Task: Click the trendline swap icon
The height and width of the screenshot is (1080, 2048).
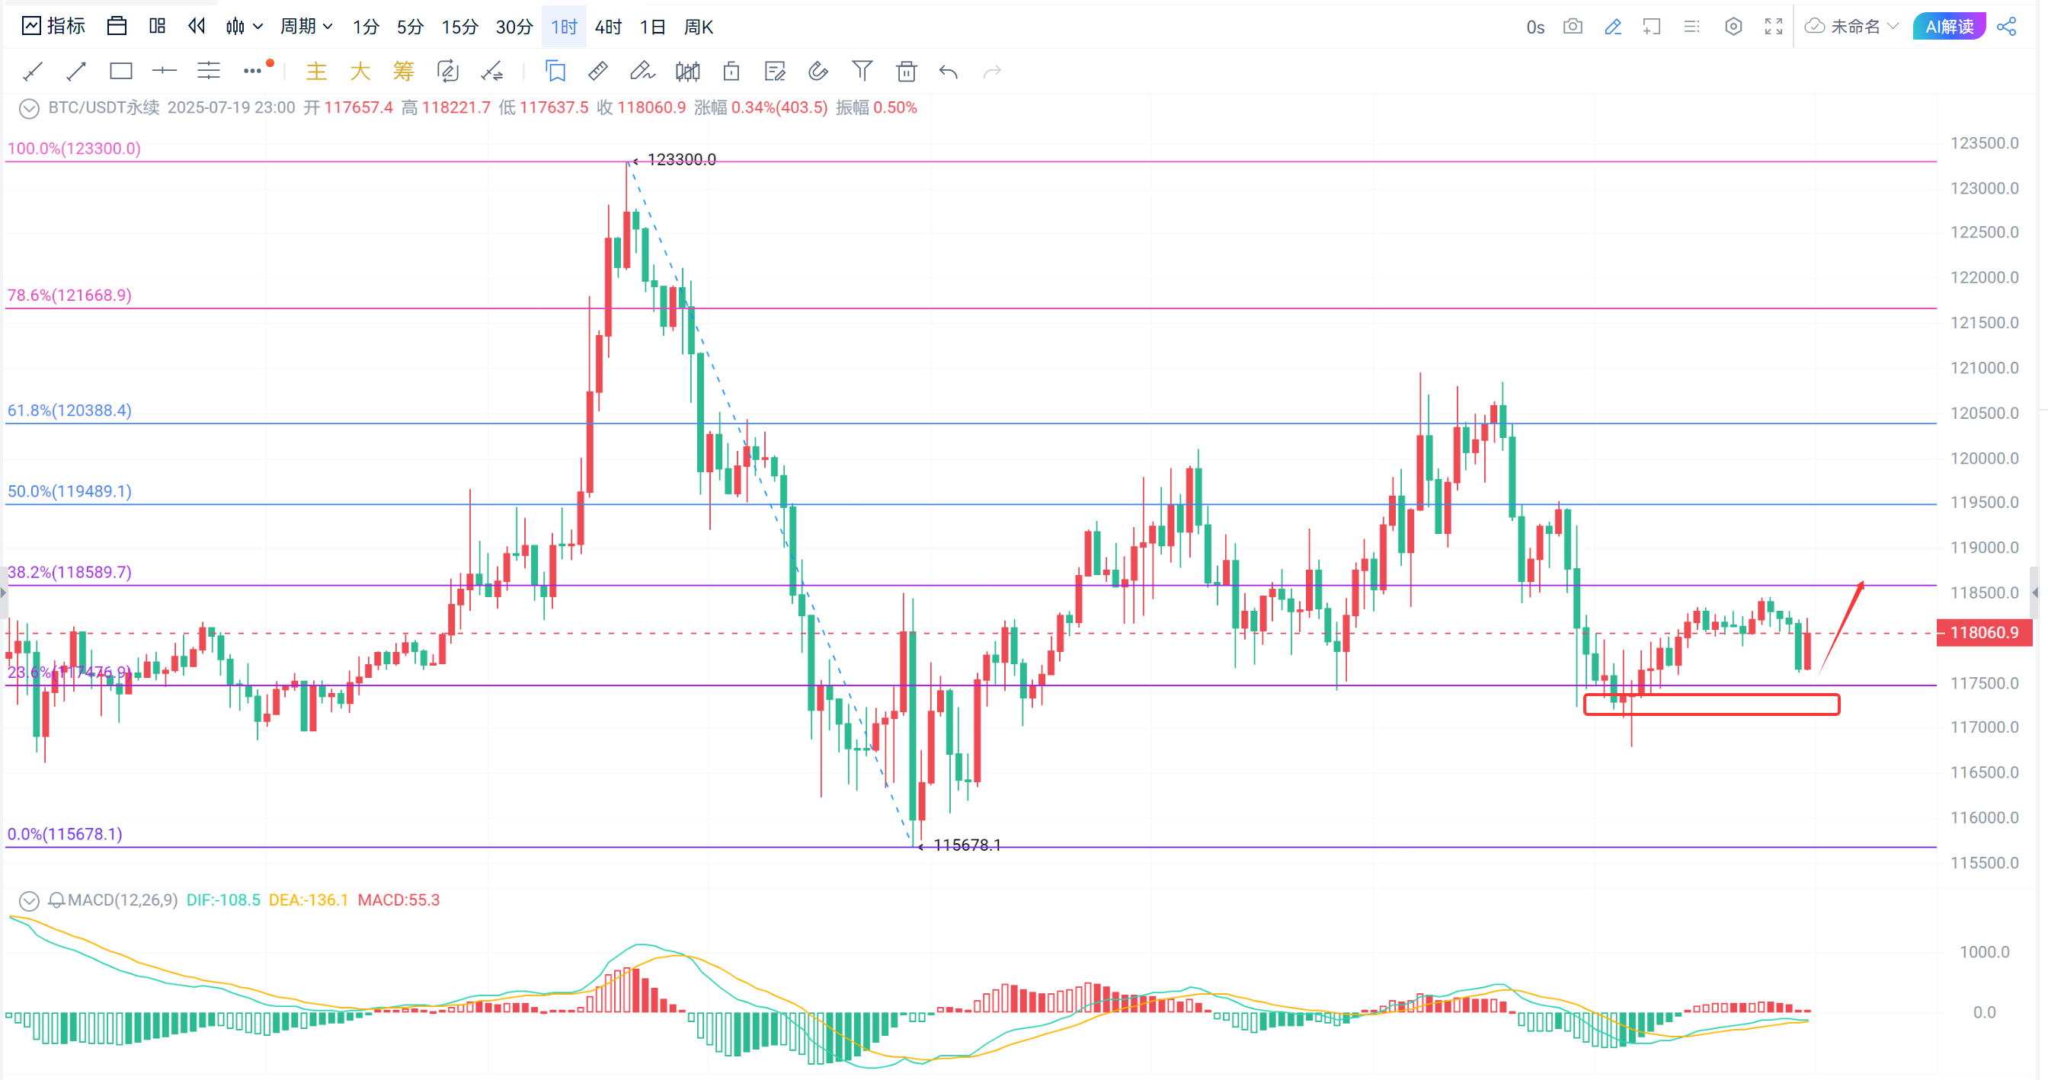Action: click(x=492, y=72)
